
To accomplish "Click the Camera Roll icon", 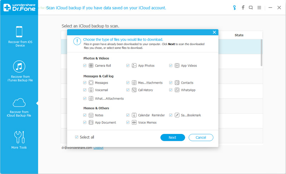I will coord(91,66).
